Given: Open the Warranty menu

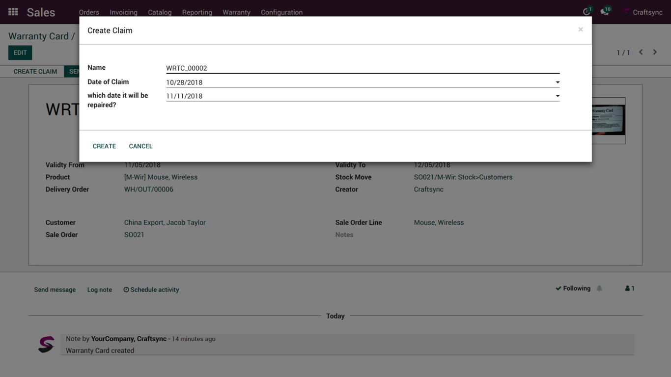Looking at the screenshot, I should (236, 12).
